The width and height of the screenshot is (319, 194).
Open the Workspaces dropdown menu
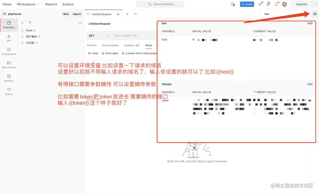[x=28, y=4]
